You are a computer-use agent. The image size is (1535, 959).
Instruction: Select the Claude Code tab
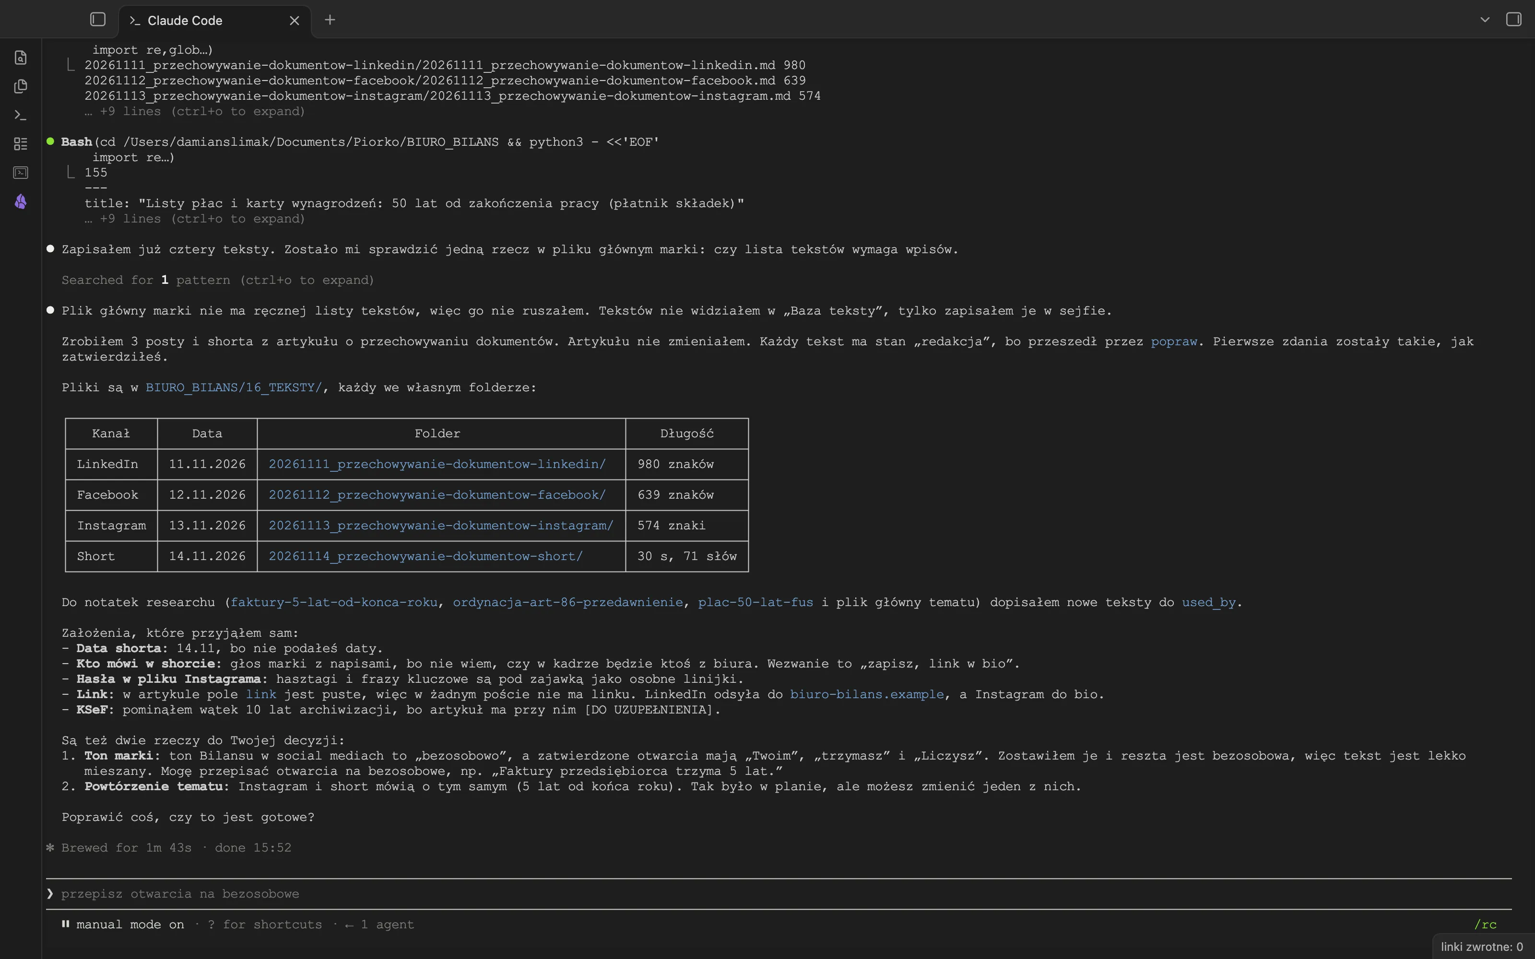214,20
